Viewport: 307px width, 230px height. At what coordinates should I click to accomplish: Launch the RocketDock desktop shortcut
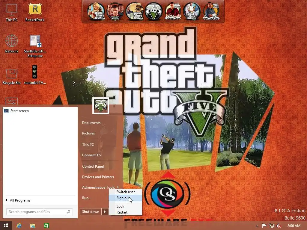[35, 12]
